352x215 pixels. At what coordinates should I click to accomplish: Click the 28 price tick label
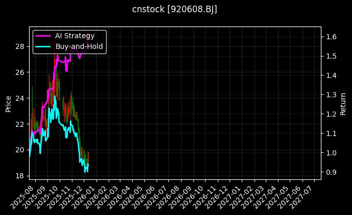coord(20,46)
